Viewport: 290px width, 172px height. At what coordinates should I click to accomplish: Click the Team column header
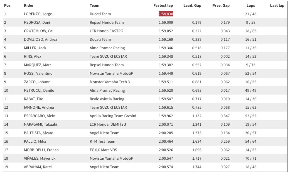tap(94, 6)
